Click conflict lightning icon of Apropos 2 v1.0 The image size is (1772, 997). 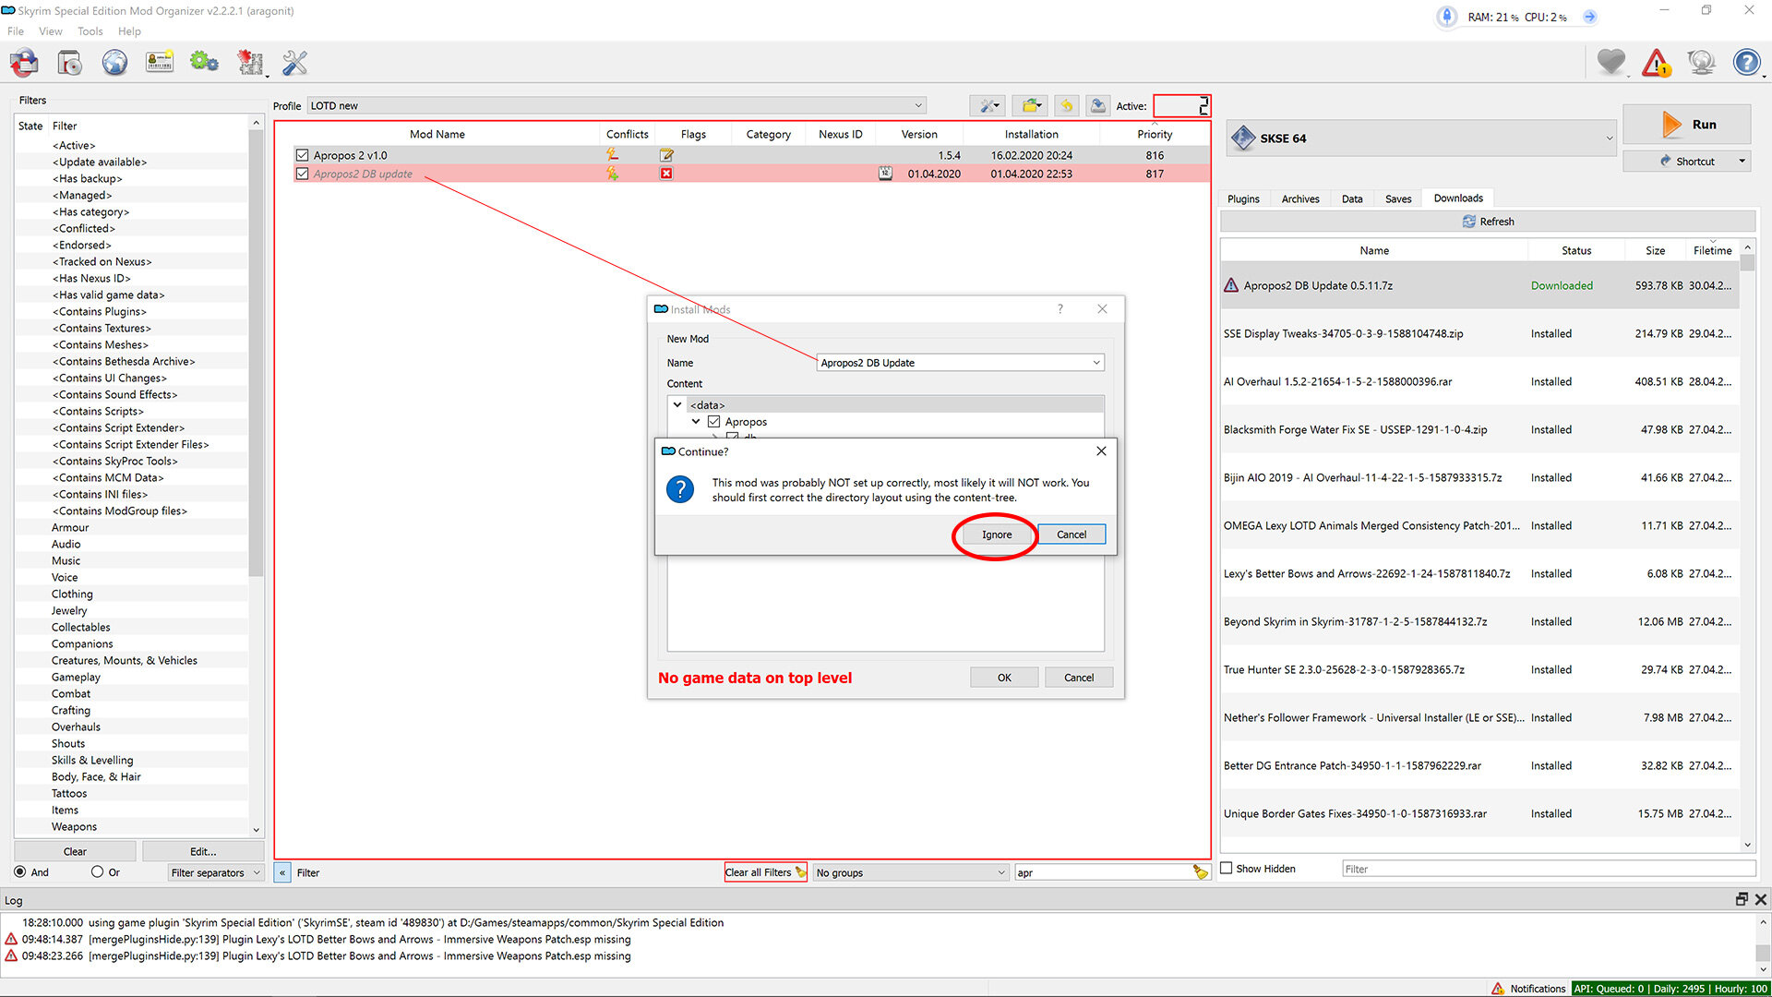pos(612,155)
